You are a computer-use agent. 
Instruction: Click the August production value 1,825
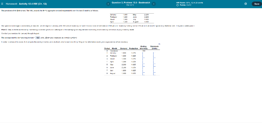click(133, 73)
